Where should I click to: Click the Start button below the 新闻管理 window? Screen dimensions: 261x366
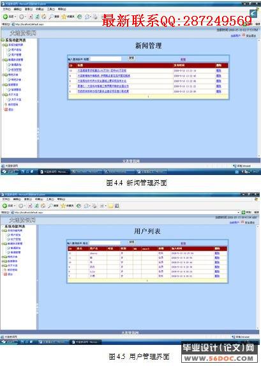10,172
